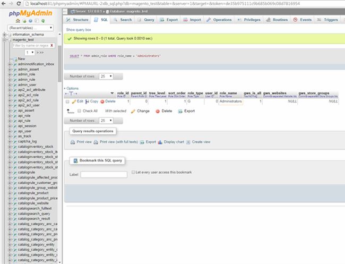Click the Change pencil icon under With selected
Viewport: 345px width, 264px height.
(133, 111)
